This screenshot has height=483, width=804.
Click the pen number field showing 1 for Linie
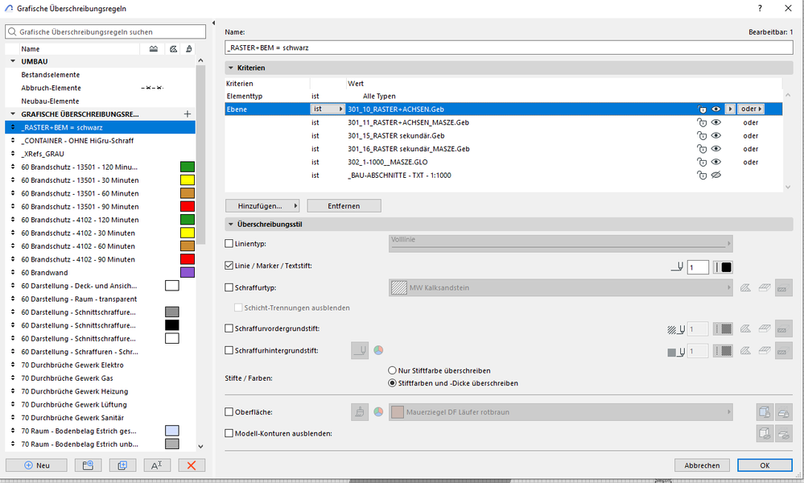click(698, 267)
